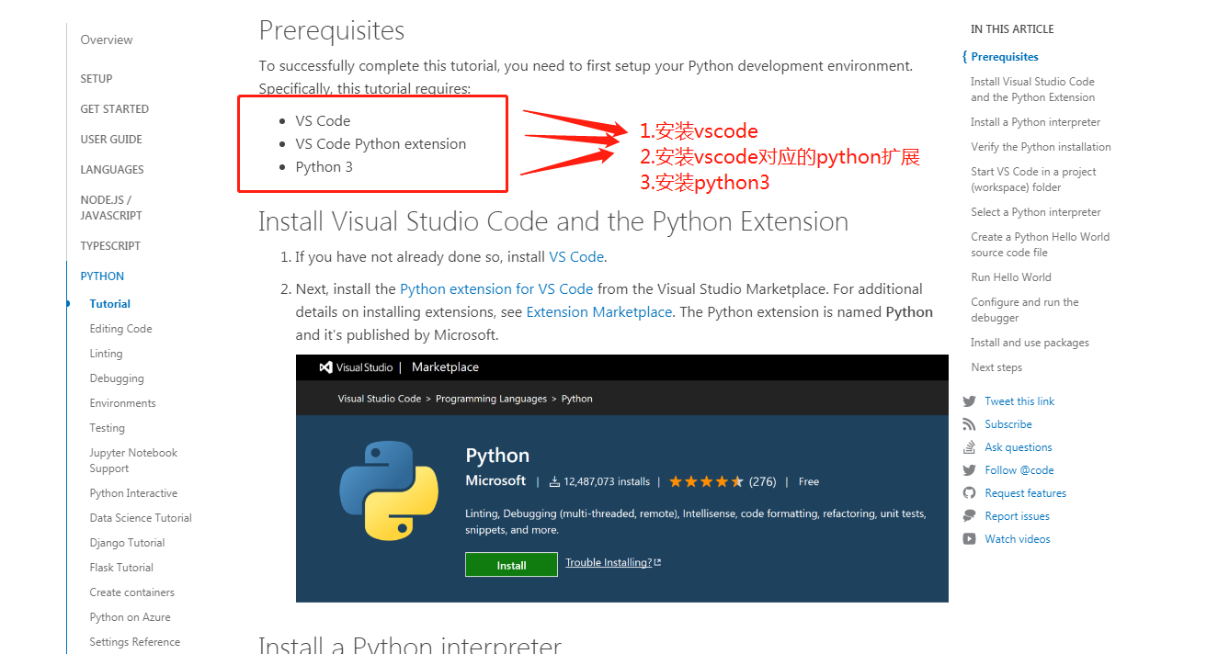Viewport: 1218px width, 654px height.
Task: Click Visual Studio Code breadcrumb
Action: pyautogui.click(x=379, y=399)
